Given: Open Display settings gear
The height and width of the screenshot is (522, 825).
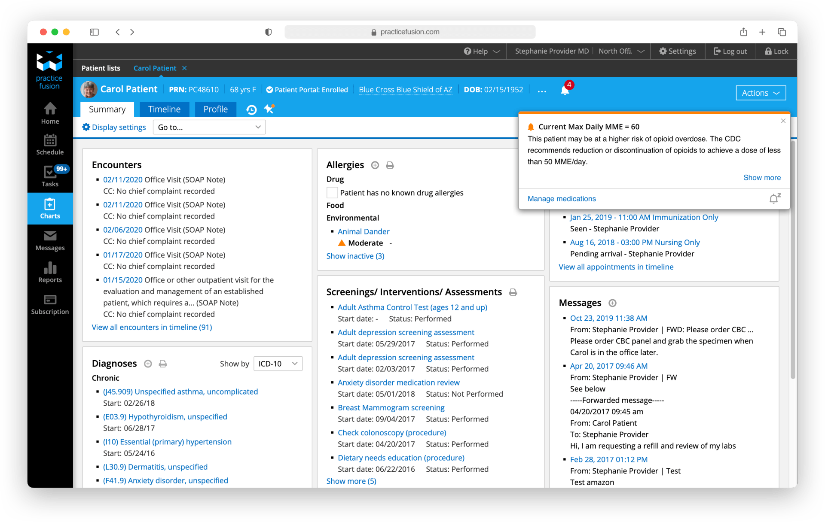Looking at the screenshot, I should [x=114, y=127].
